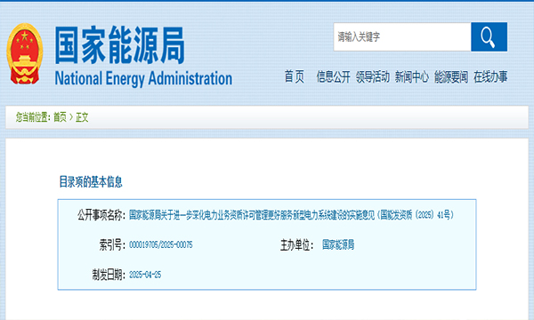
Task: Click the 制发日期 label
Action: pos(109,275)
